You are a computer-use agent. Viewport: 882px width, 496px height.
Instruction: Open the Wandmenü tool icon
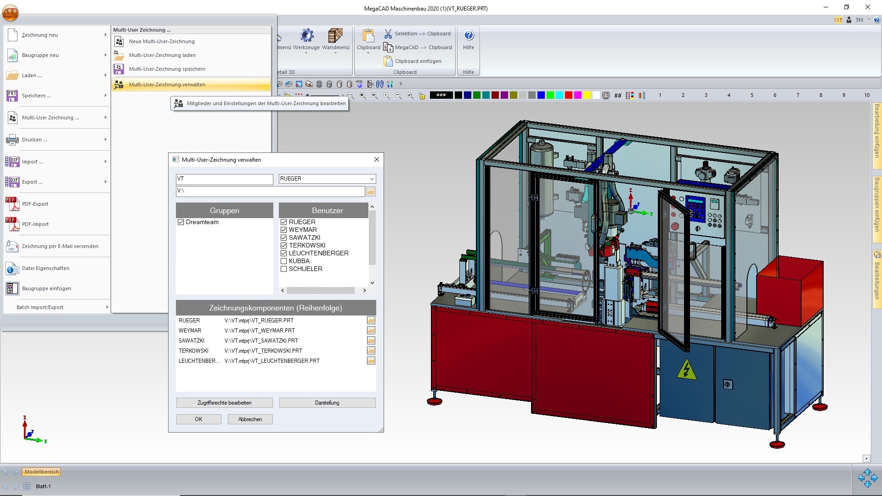click(x=335, y=36)
